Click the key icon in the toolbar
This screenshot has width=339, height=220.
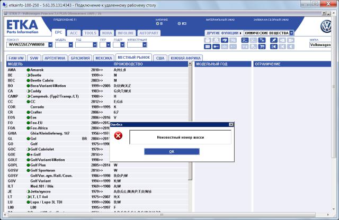(216, 47)
